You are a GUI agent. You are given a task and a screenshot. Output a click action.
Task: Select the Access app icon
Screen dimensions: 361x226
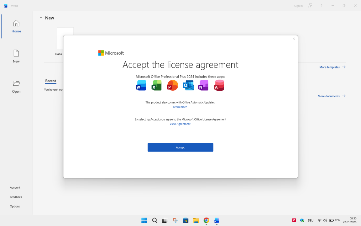219,85
